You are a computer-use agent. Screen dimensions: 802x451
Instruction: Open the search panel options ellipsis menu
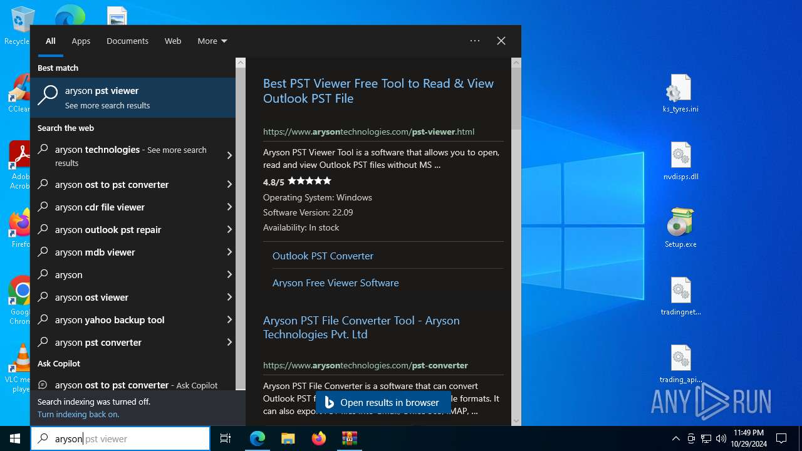[x=475, y=41]
